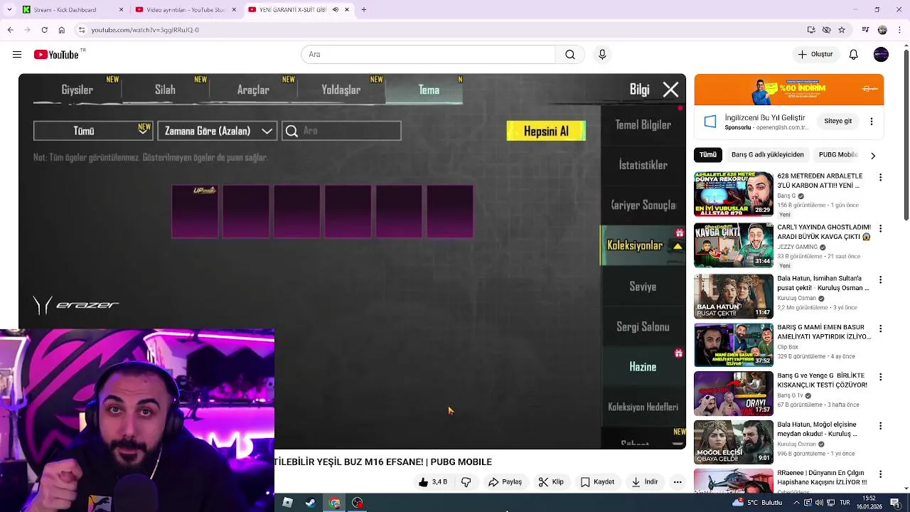Screen dimensions: 910x512
Task: Open Koleksiyon Hedefleri in side menu
Action: point(643,407)
